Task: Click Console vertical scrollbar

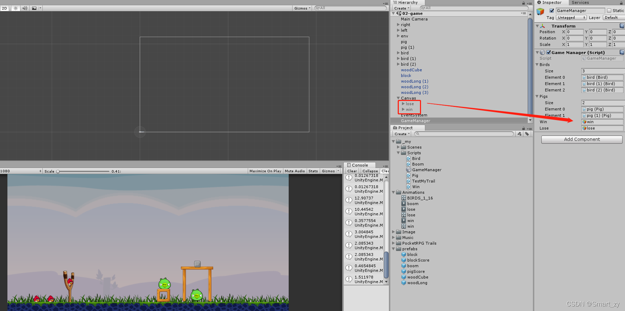Action: pos(386,265)
